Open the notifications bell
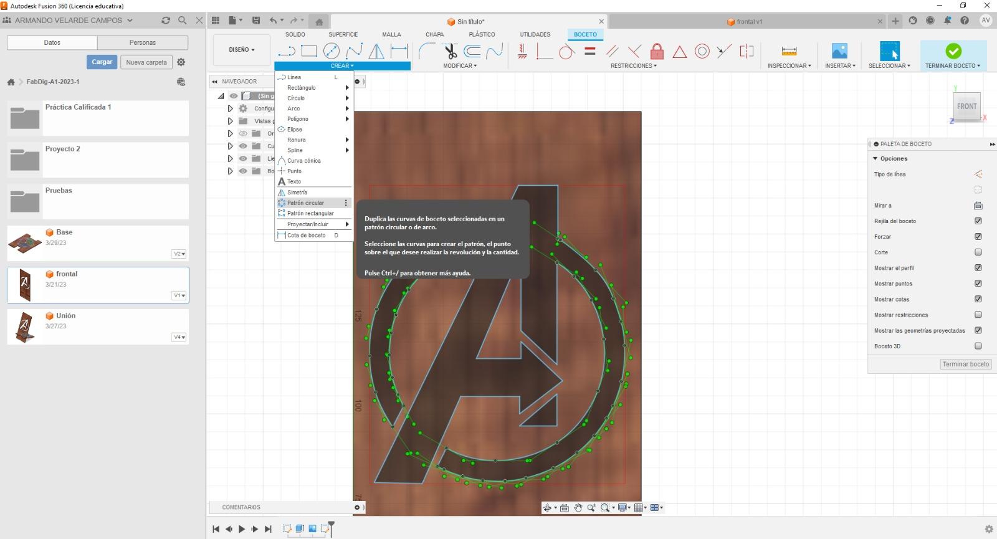The height and width of the screenshot is (539, 997). click(x=947, y=21)
